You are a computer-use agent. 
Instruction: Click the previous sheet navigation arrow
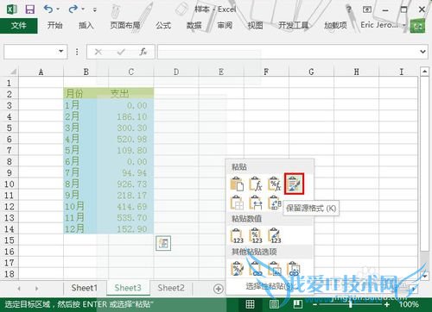coord(19,288)
